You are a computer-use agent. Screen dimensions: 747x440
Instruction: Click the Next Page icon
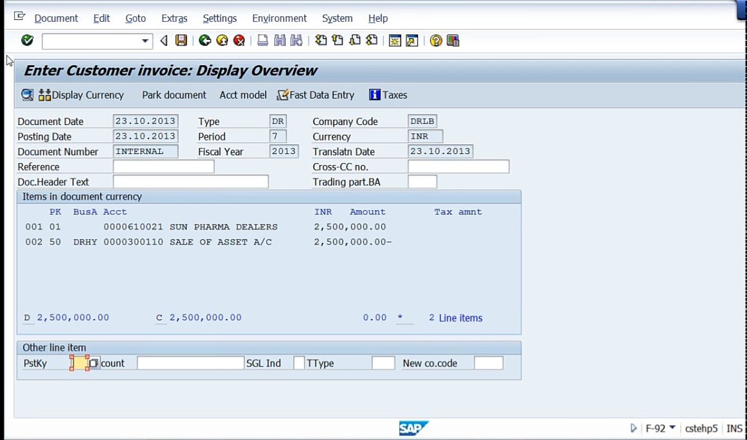pyautogui.click(x=355, y=41)
